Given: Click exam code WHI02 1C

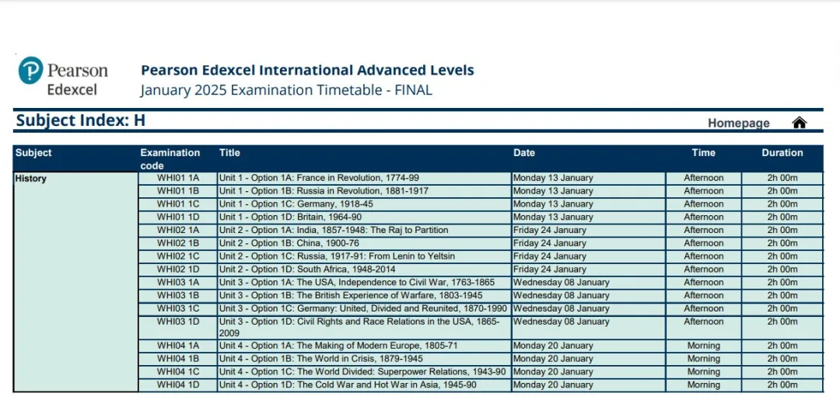Looking at the screenshot, I should click(x=178, y=256).
